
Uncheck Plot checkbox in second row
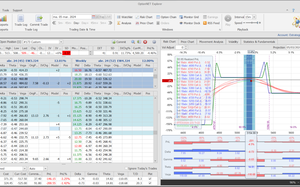(150, 183)
